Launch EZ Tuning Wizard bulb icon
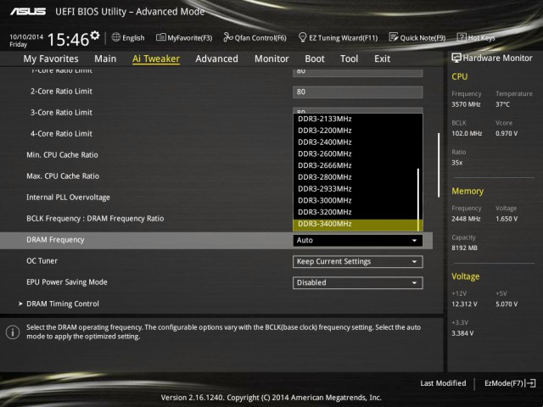The height and width of the screenshot is (407, 543). [x=302, y=37]
